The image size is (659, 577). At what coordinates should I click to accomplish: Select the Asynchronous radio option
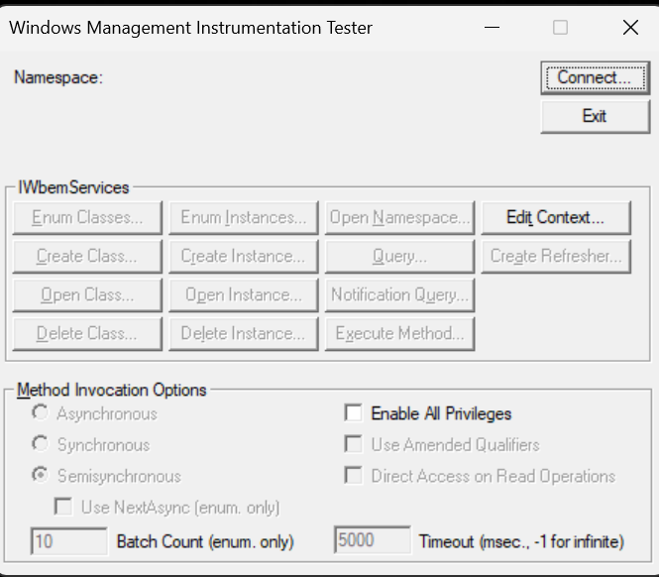tap(41, 413)
